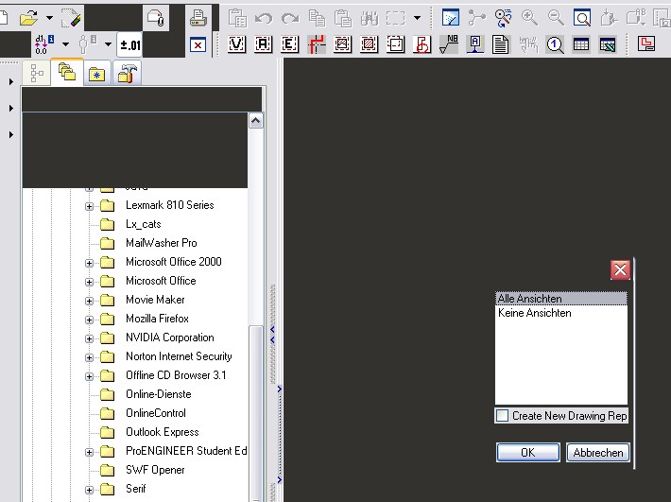Click the Undo arrow
Screen dimensions: 671x502
[x=264, y=18]
